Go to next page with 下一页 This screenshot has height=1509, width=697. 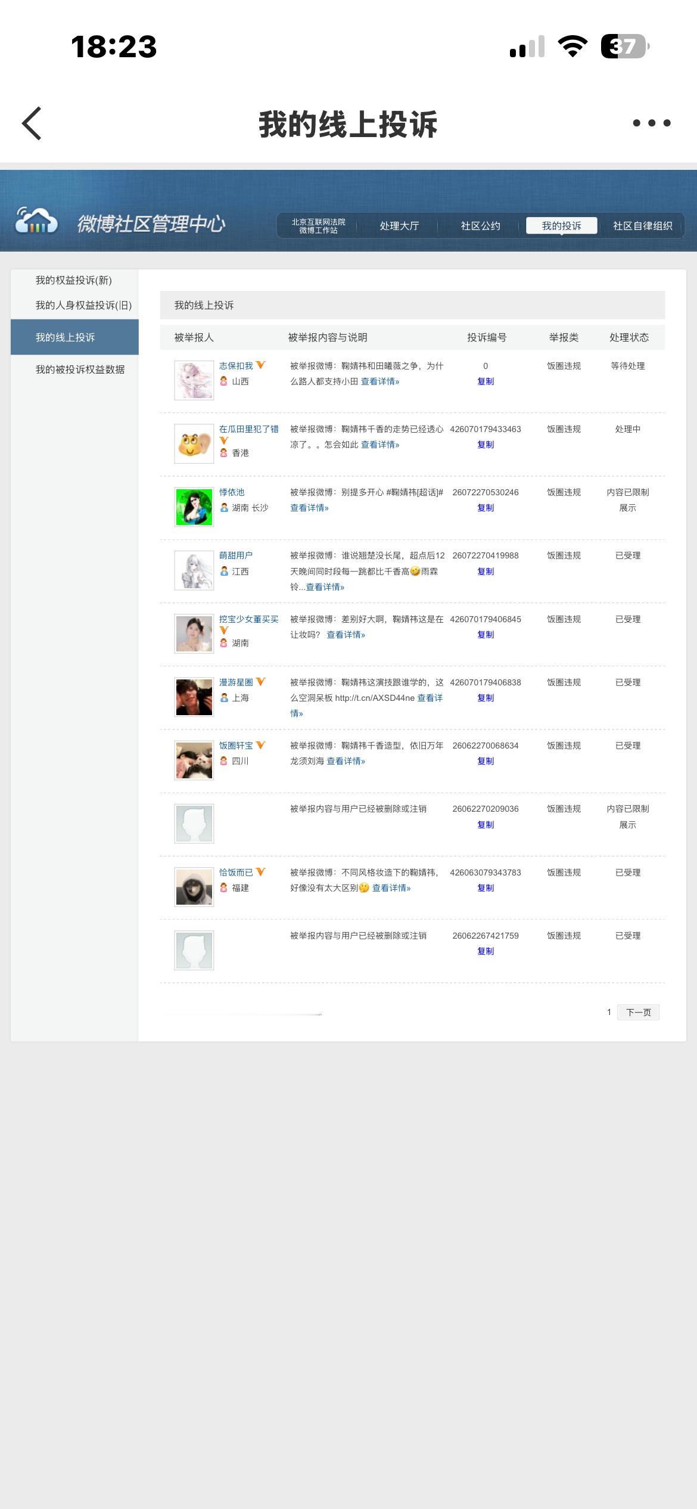click(x=639, y=1012)
